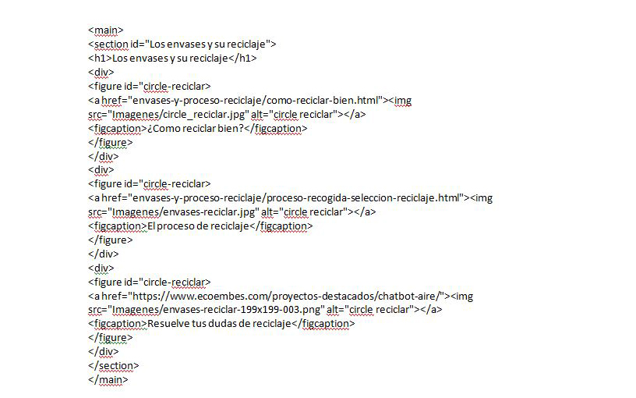
Task: Click the como-reciclar-bien.html href text
Action: pos(257,101)
